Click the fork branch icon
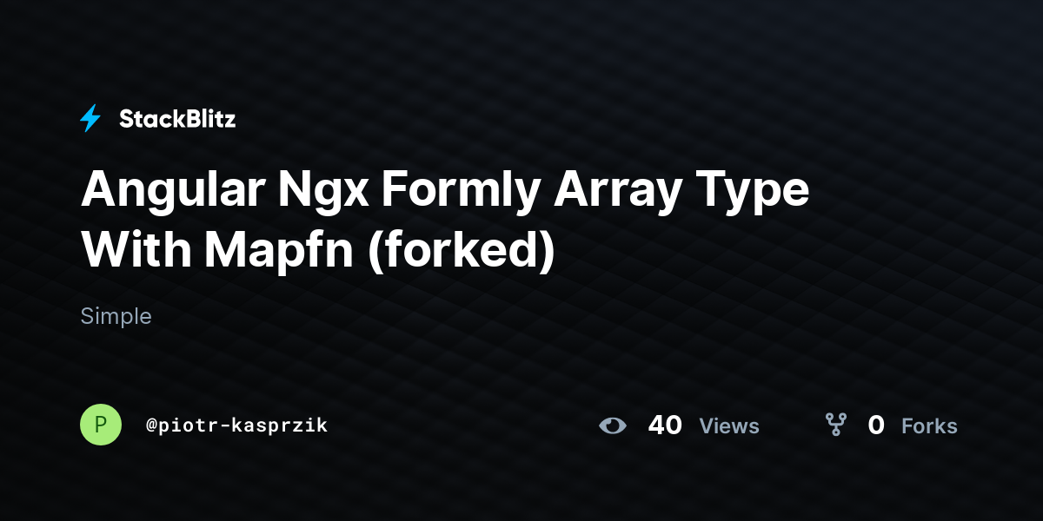 point(836,425)
